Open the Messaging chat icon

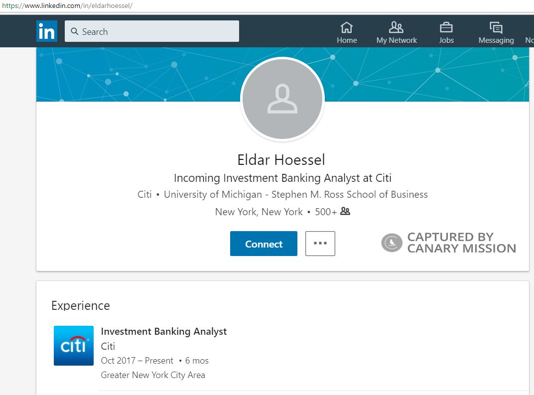(x=496, y=27)
